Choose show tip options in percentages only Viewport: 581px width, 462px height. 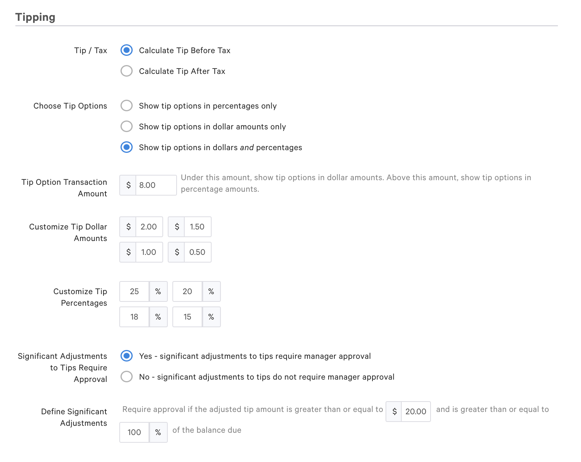tap(126, 105)
